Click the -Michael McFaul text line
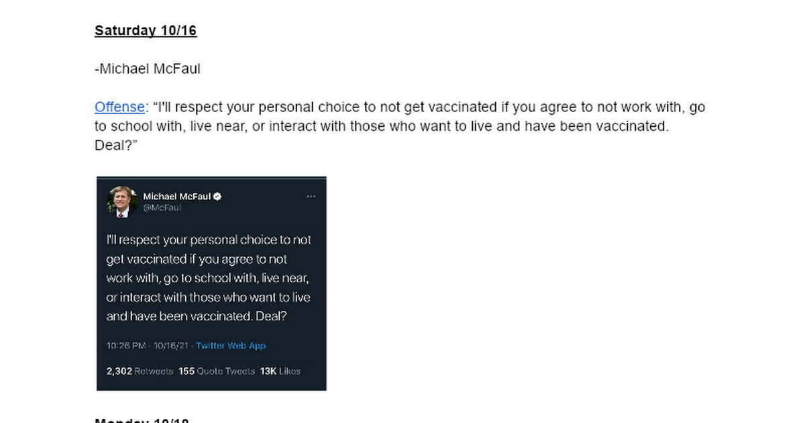805x423 pixels. [x=148, y=69]
